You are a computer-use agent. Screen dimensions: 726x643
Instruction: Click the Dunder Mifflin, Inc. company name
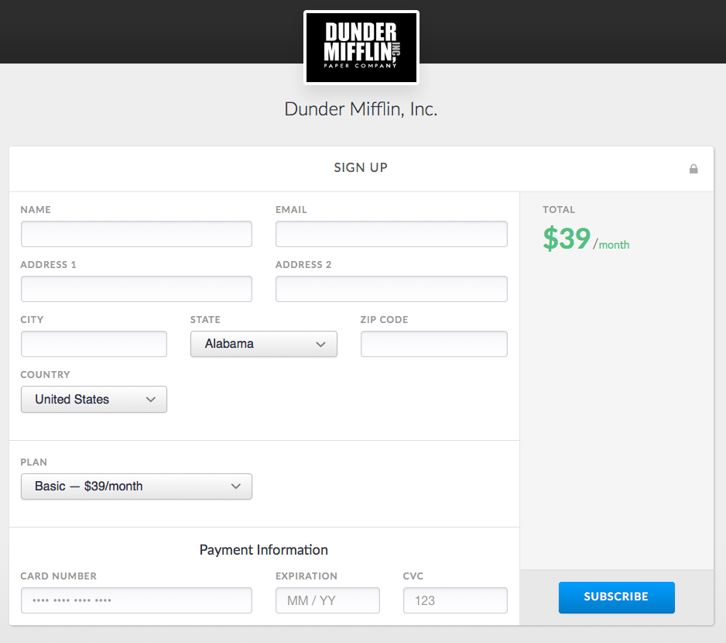(x=361, y=109)
